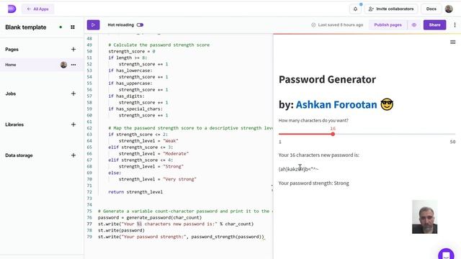Click the Data storage section heading
This screenshot has height=259, width=461.
[x=19, y=155]
